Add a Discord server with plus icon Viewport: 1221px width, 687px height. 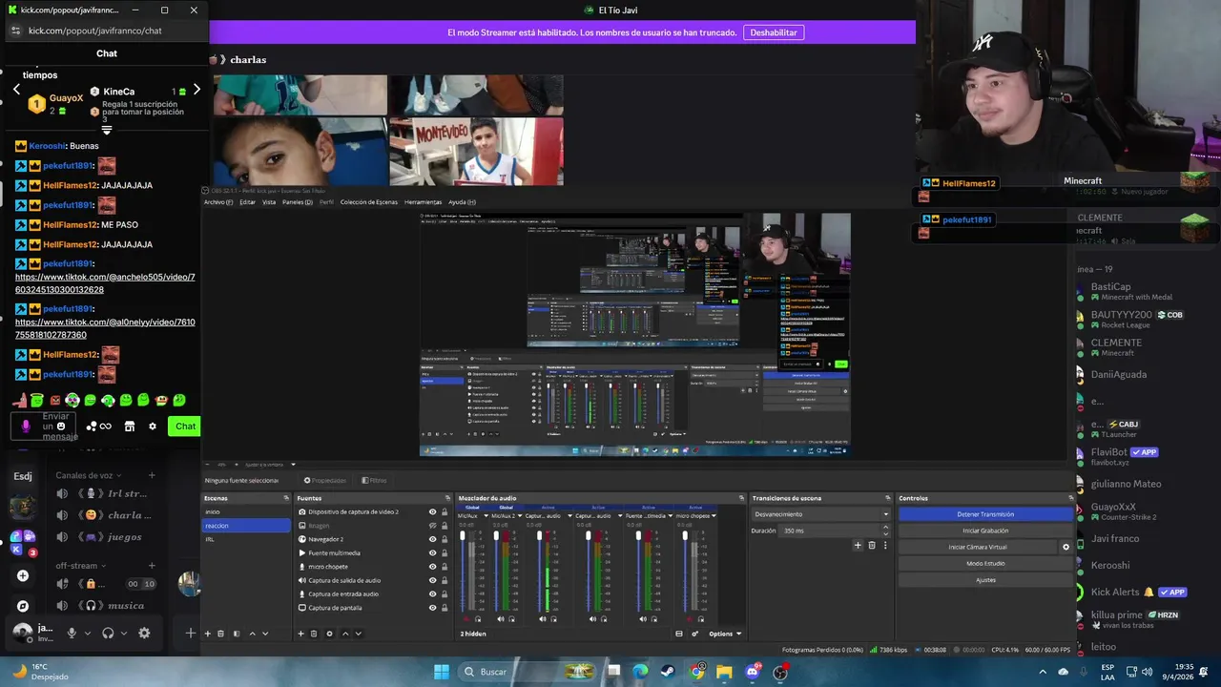[x=23, y=575]
